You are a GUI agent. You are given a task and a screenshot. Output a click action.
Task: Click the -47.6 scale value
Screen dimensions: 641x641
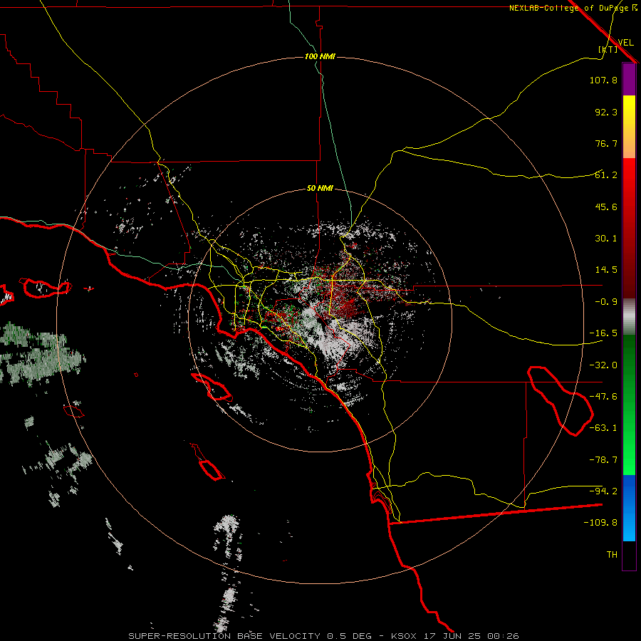click(603, 397)
